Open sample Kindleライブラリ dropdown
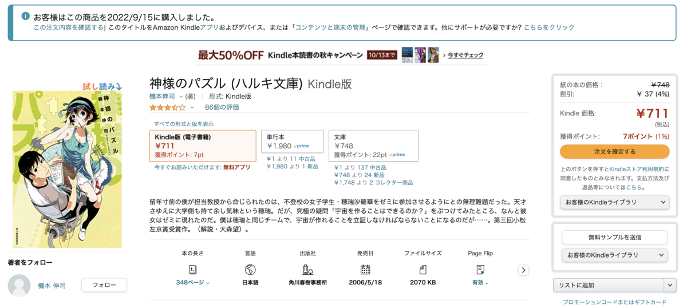The height and width of the screenshot is (305, 687). [614, 255]
